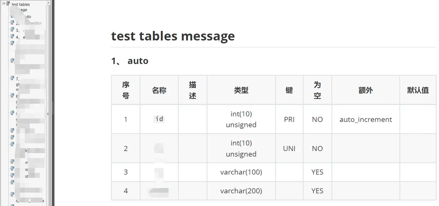
Task: Click the test tables message page heading
Action: tap(173, 36)
